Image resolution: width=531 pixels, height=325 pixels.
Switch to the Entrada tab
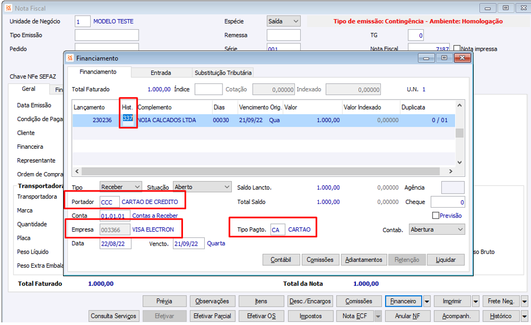click(x=161, y=73)
